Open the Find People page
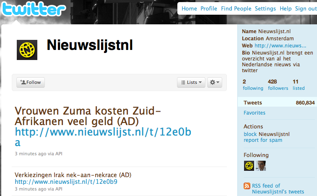317x196 pixels. (x=236, y=8)
